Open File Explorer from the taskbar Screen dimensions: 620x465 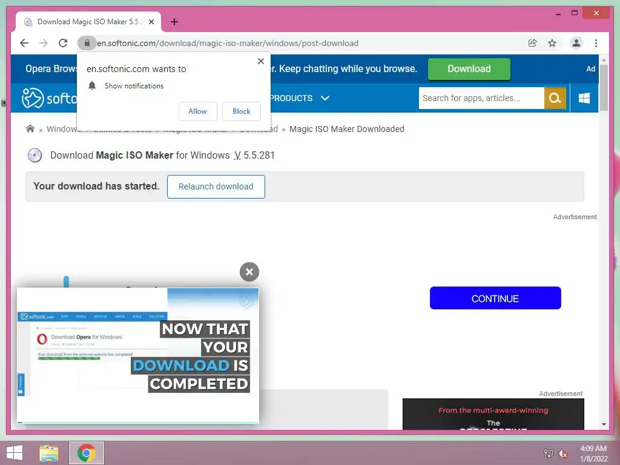49,453
